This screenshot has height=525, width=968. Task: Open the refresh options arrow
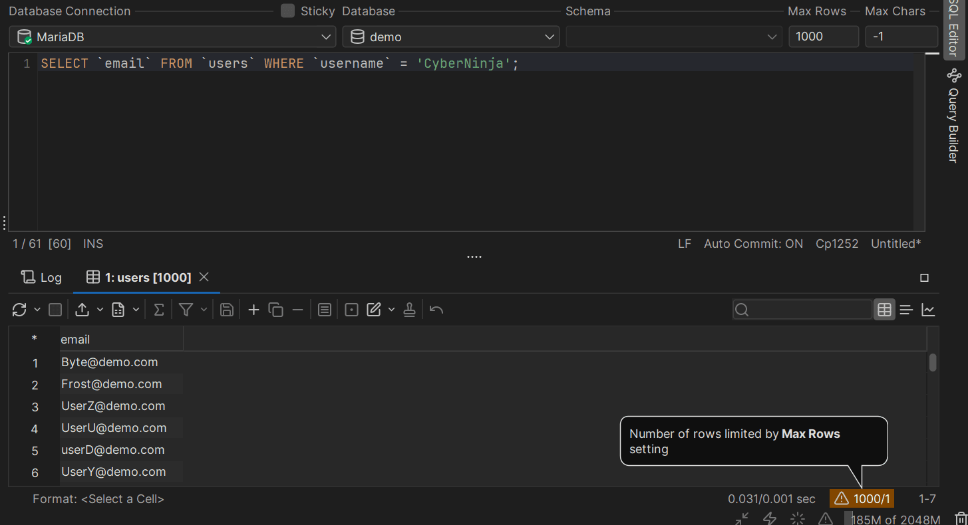tap(37, 310)
